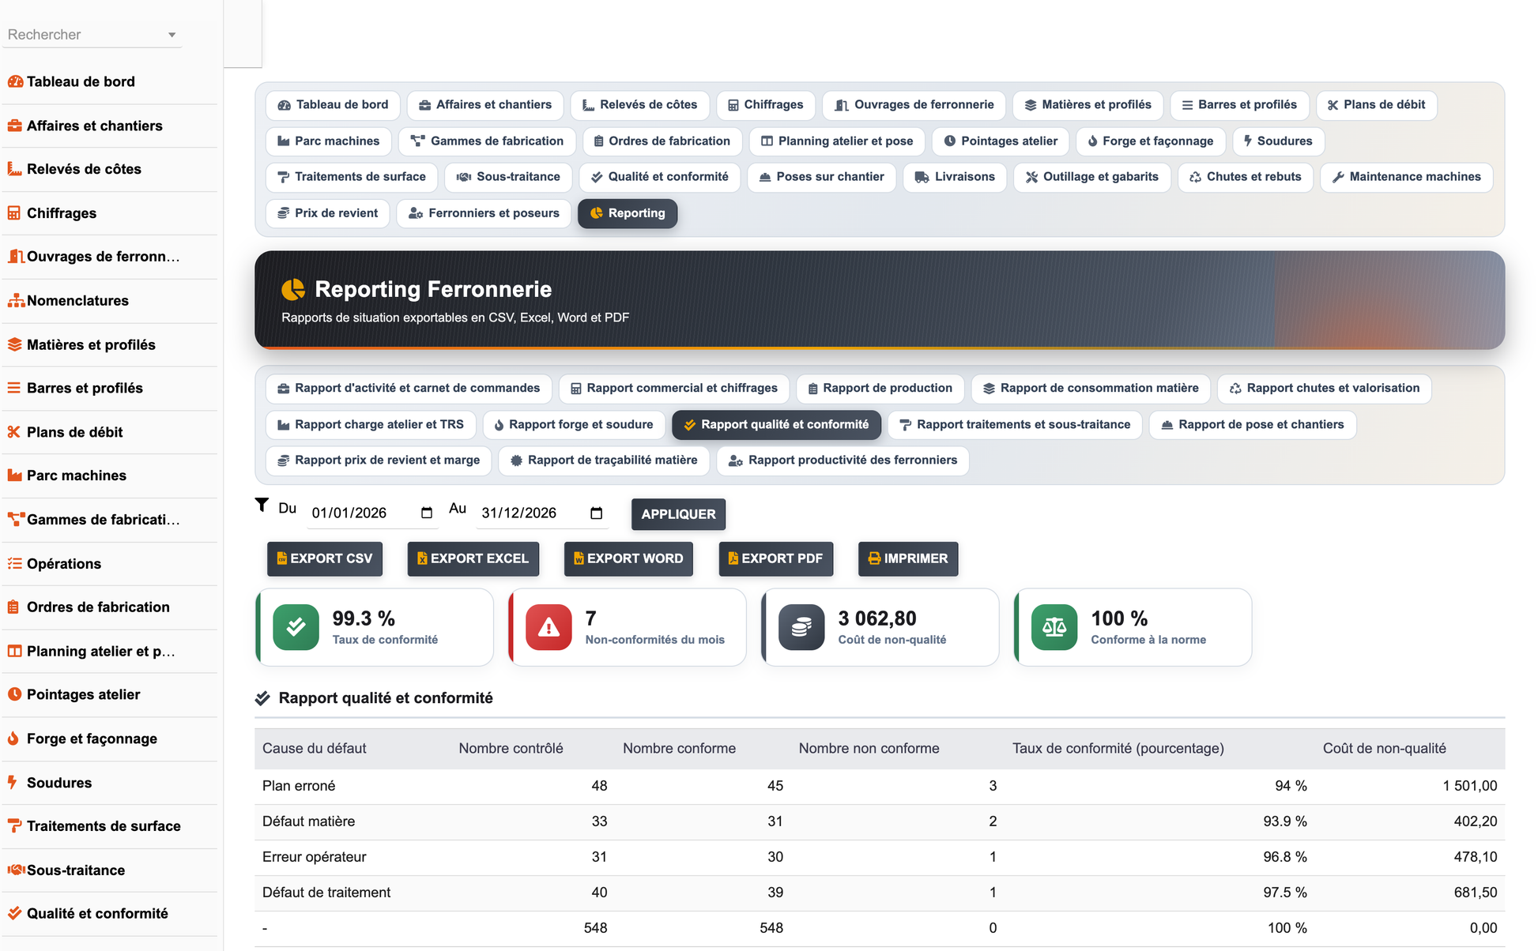Screen dimensions: 1538x951
Task: Select Rapport d'activité et carnet de commandes
Action: [409, 389]
